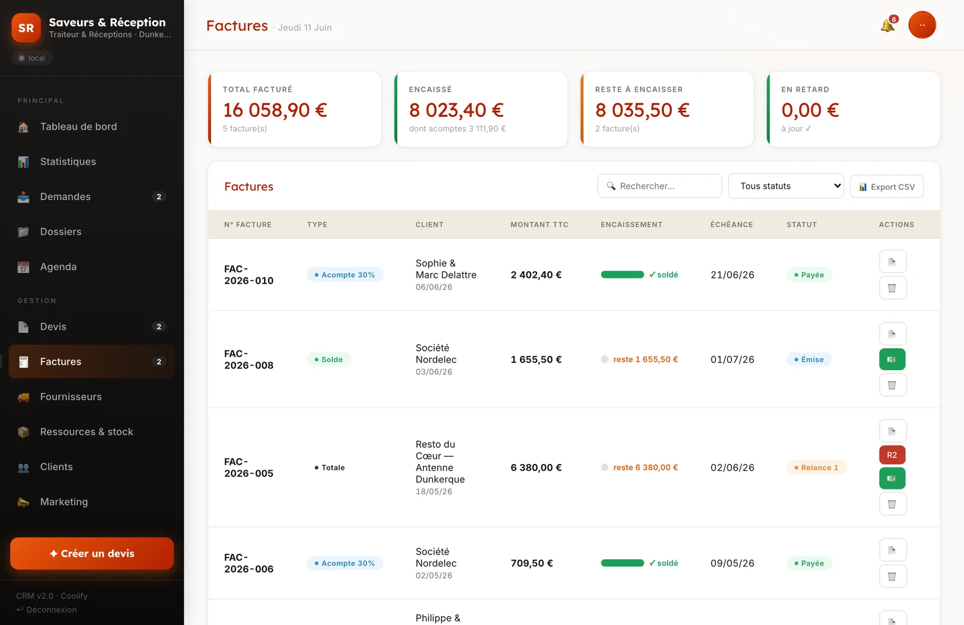Image resolution: width=964 pixels, height=625 pixels.
Task: Open the user avatar menu
Action: (x=922, y=25)
